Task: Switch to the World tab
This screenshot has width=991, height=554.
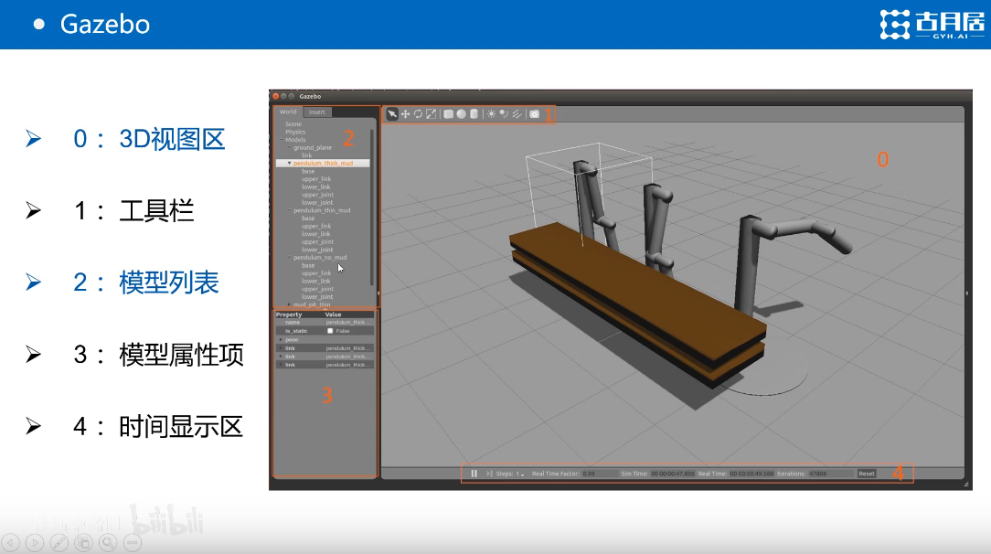Action: coord(288,112)
